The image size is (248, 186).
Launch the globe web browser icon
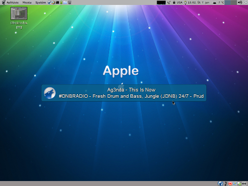pos(50,2)
